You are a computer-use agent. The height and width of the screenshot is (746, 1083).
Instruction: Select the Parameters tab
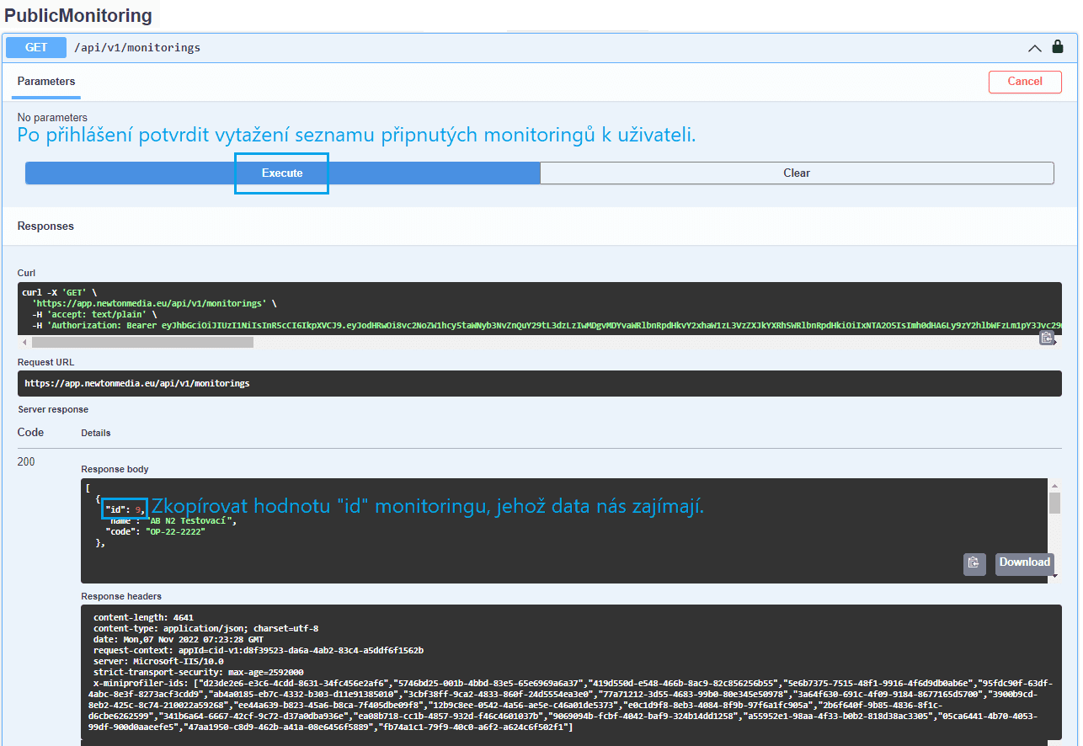(46, 82)
